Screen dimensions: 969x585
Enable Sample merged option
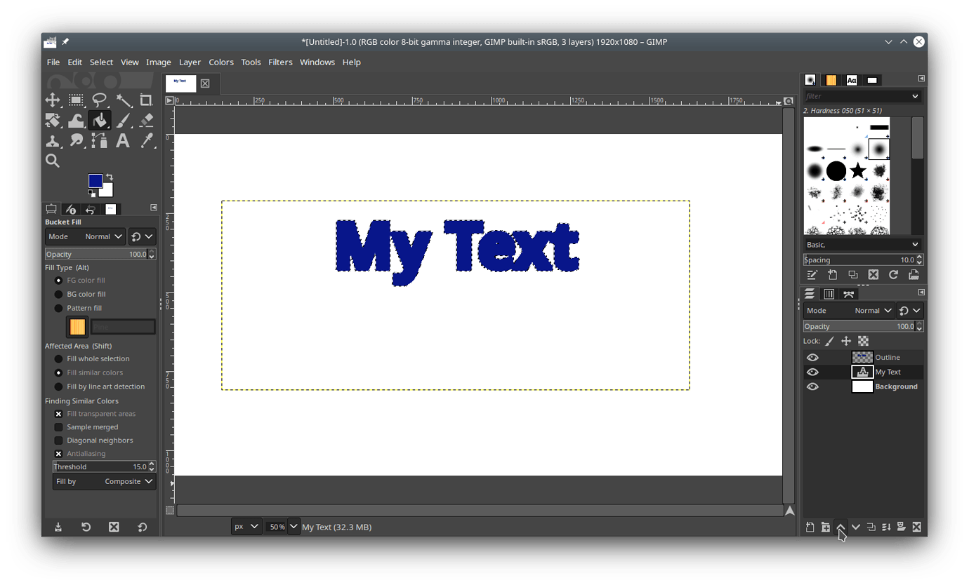[58, 426]
